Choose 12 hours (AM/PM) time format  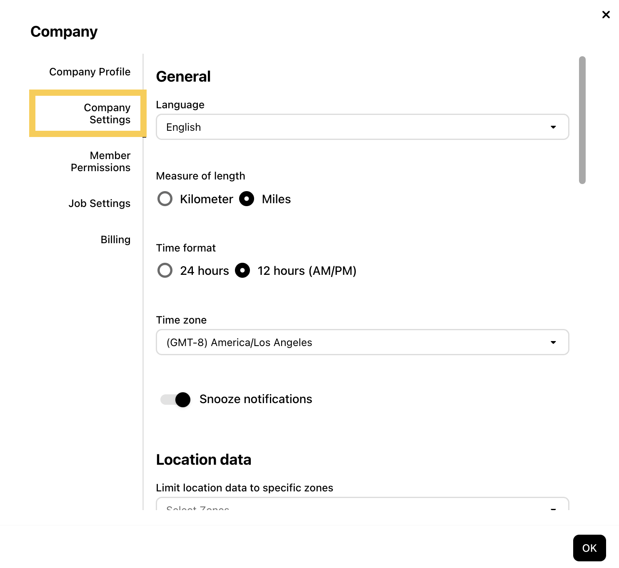242,271
